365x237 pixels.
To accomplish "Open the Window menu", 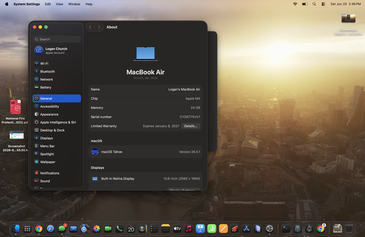I will click(74, 4).
